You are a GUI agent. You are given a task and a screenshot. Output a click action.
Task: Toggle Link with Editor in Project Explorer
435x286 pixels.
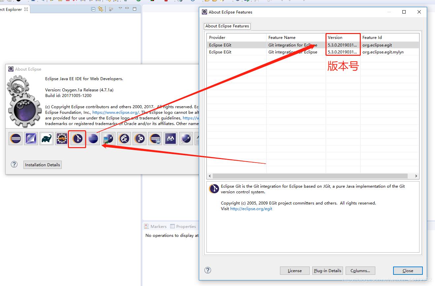coord(101,9)
